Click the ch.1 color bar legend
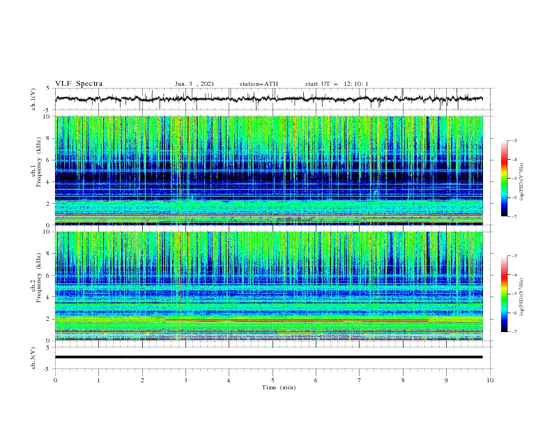552x427 pixels. tap(504, 179)
